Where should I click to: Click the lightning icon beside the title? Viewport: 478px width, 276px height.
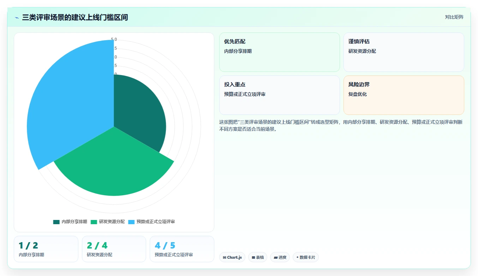(x=17, y=18)
